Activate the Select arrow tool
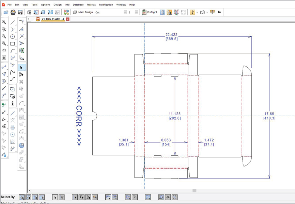Screen dimensions: 295x204 tap(21, 68)
